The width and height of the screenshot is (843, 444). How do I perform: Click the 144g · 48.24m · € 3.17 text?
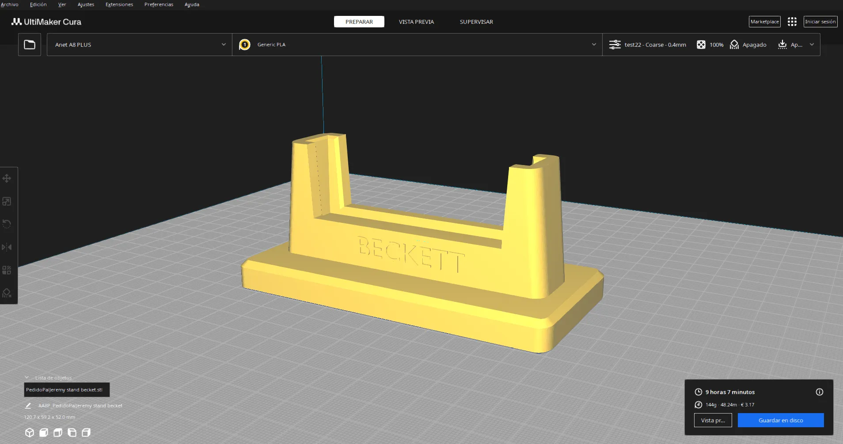pos(730,405)
